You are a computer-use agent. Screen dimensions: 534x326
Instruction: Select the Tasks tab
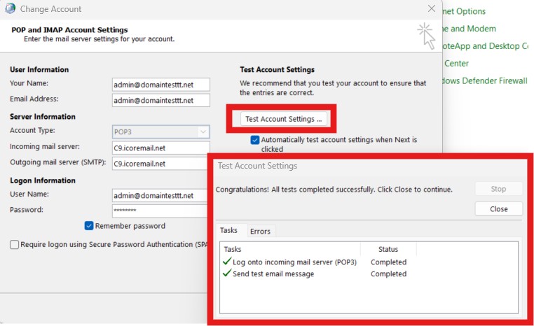pyautogui.click(x=229, y=230)
